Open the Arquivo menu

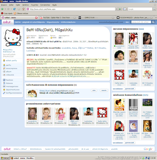[4, 5]
